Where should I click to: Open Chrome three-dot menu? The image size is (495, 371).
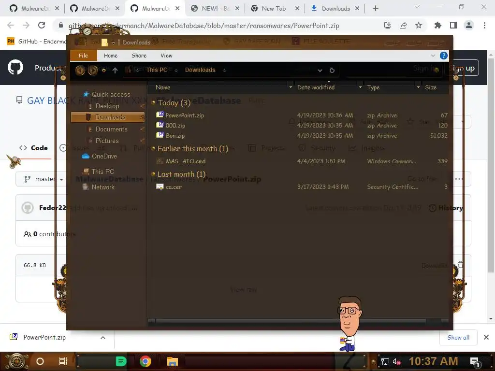coord(484,25)
